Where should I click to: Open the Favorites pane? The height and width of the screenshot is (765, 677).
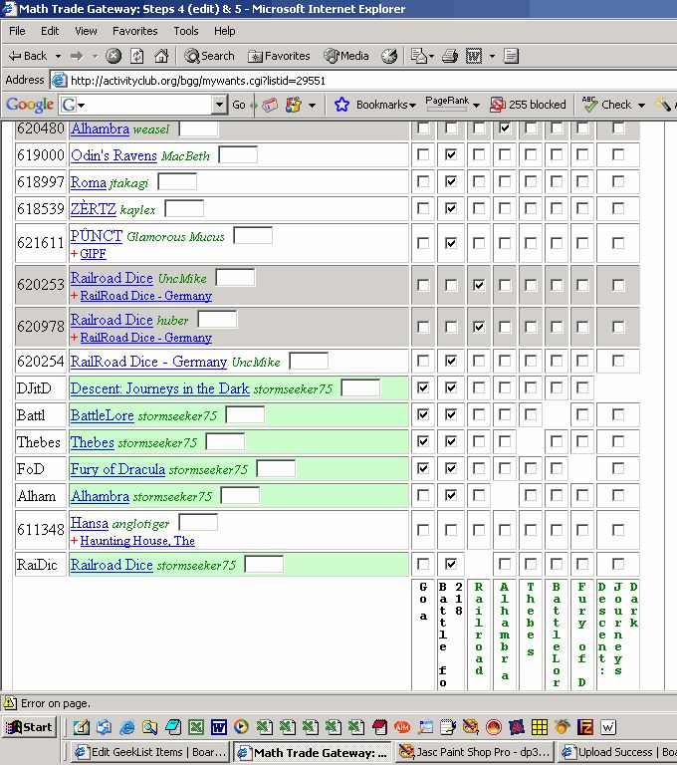pos(279,56)
